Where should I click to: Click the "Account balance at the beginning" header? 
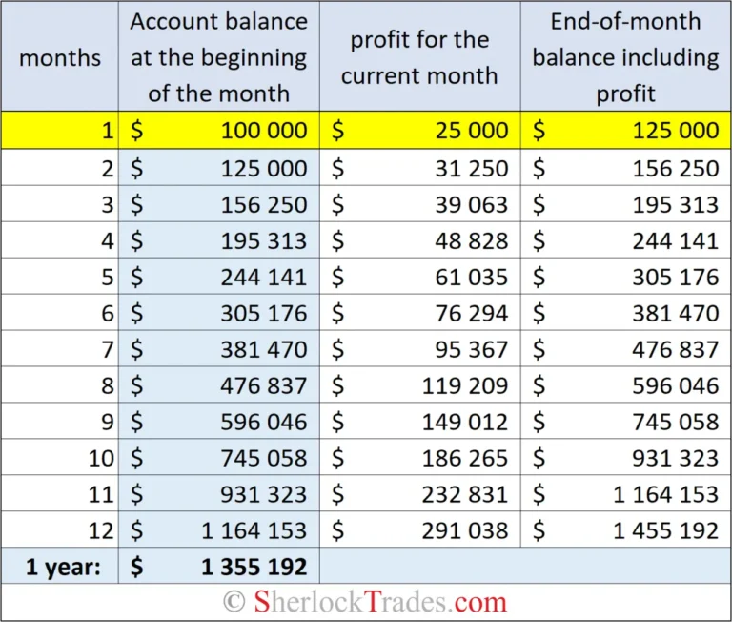coord(219,57)
